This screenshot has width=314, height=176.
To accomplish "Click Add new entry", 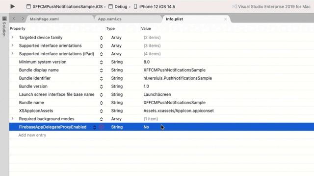I will pyautogui.click(x=32, y=135).
